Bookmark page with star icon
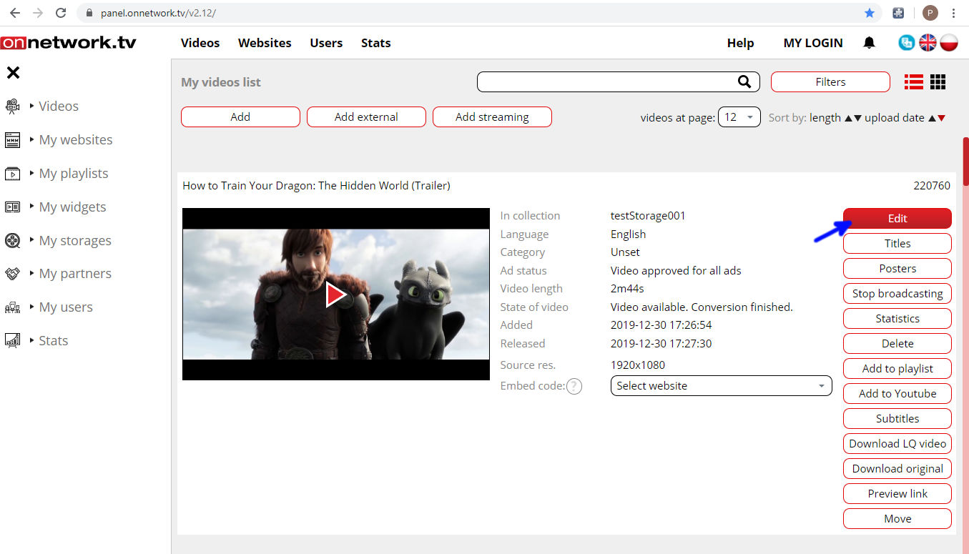The width and height of the screenshot is (969, 554). pos(869,13)
